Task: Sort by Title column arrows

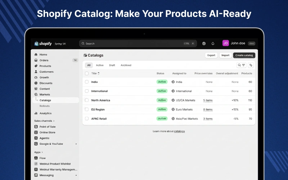Action: (x=99, y=73)
